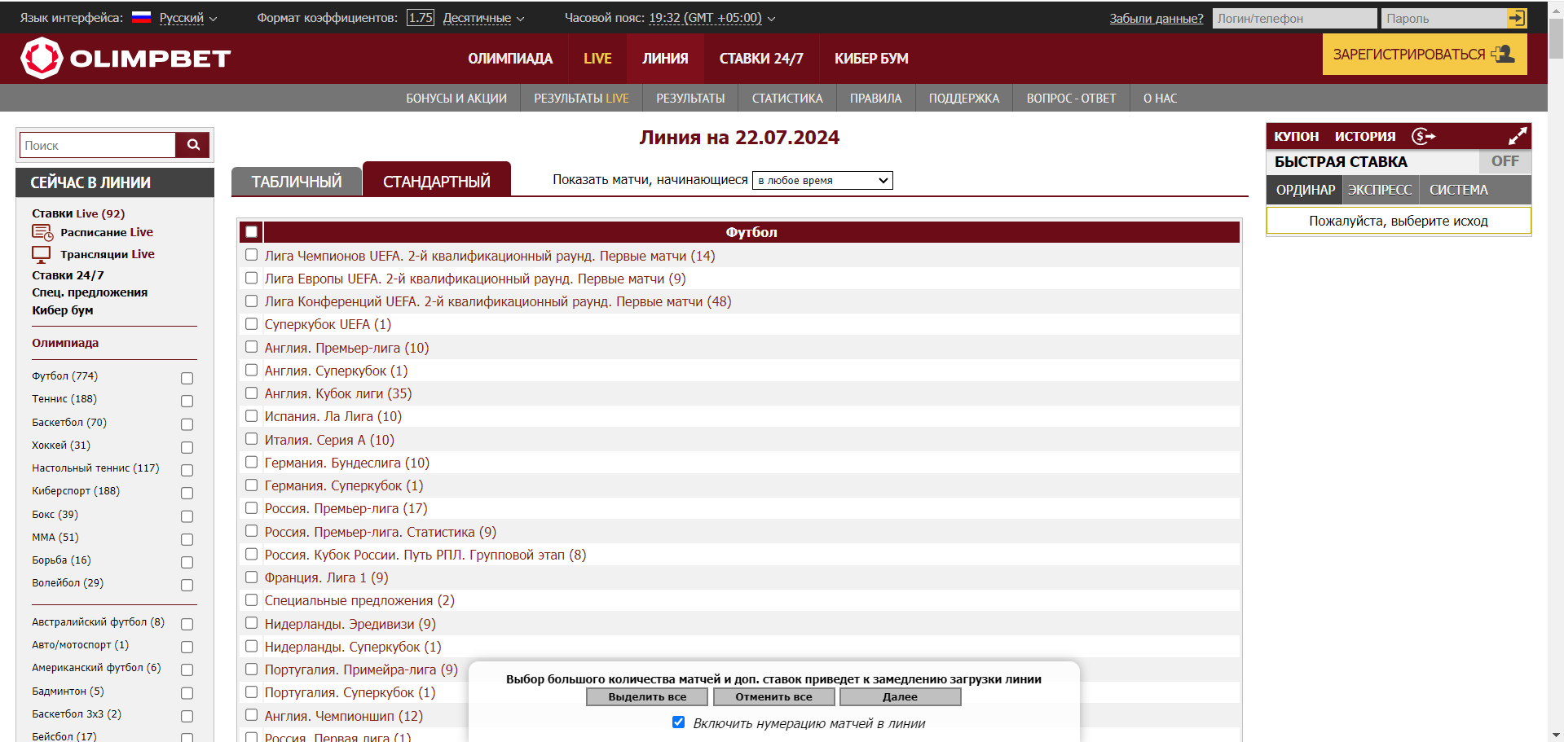Open Суперкубок UEFA (1) league

[328, 324]
